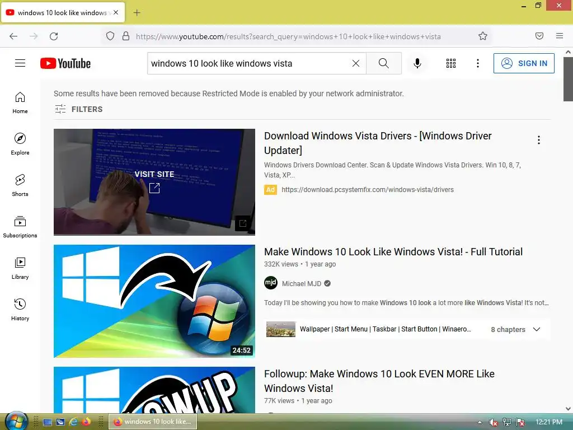The image size is (573, 430).
Task: Open the YouTube hamburger guide menu
Action: point(20,63)
